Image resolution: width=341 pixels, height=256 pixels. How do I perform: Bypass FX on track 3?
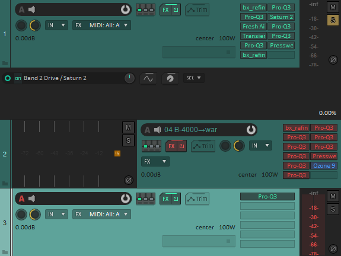[x=176, y=199]
